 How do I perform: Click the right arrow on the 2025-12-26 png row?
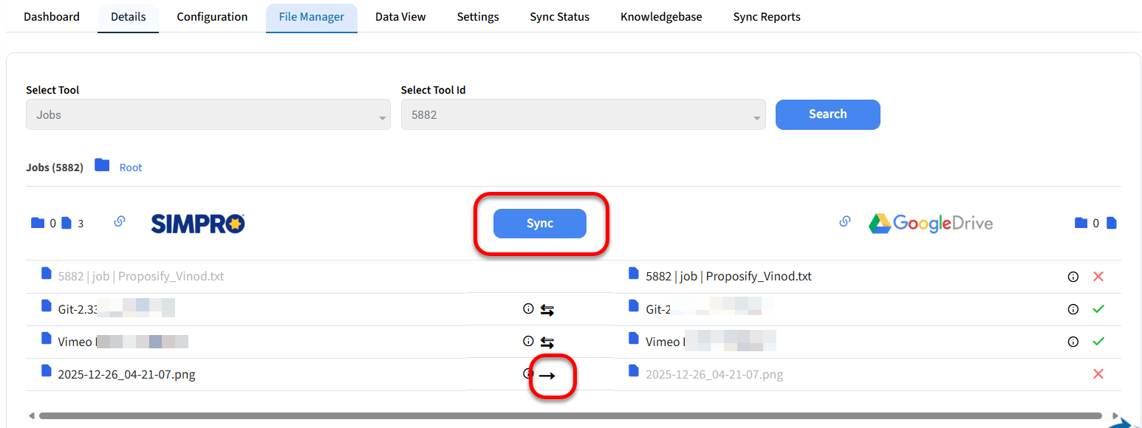coord(547,376)
